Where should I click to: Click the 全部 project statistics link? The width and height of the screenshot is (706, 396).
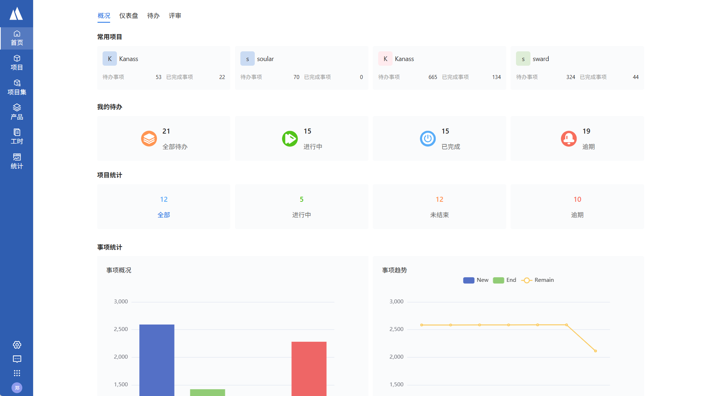click(x=164, y=215)
